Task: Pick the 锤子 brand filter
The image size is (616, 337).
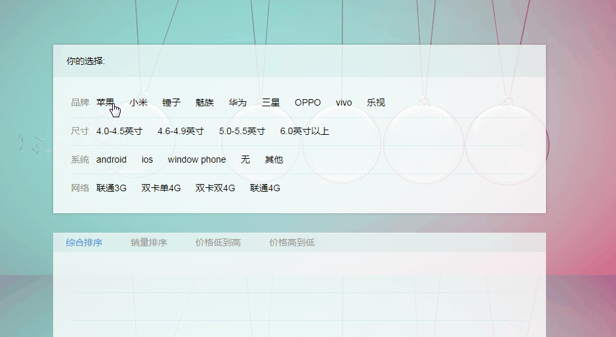Action: (x=171, y=102)
